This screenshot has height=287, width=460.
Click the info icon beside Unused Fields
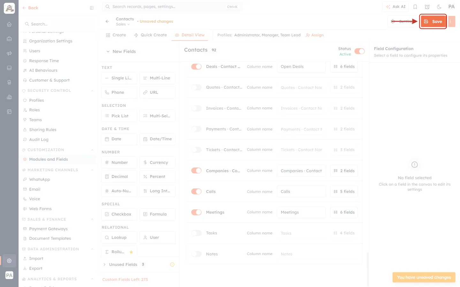172,264
